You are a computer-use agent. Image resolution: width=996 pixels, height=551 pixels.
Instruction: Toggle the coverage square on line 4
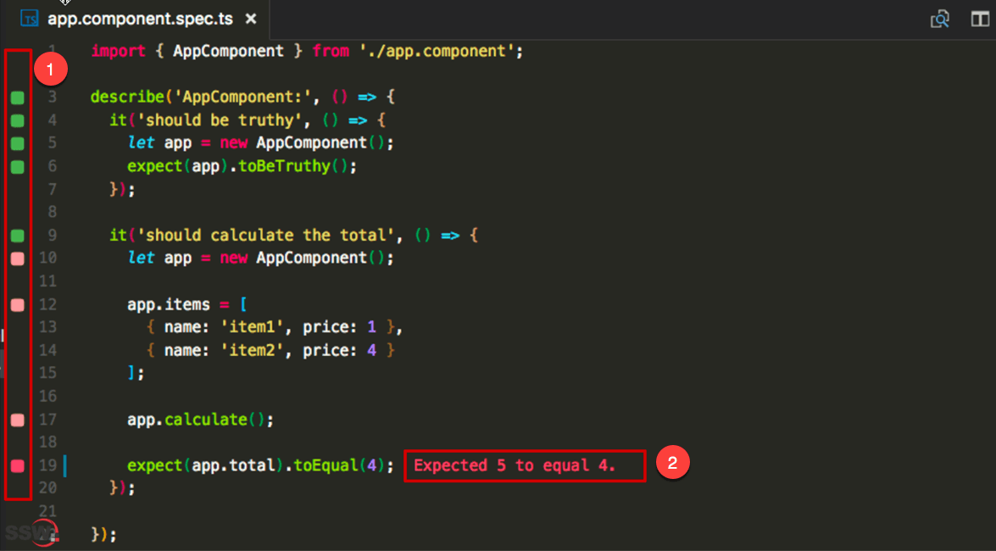[16, 120]
